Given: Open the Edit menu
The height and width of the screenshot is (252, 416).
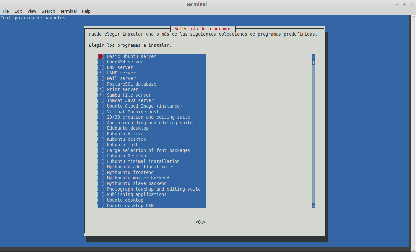Looking at the screenshot, I should (x=18, y=11).
